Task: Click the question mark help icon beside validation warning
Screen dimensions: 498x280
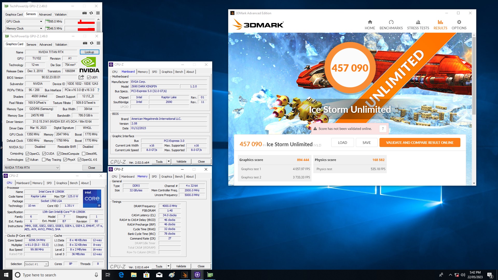Action: pyautogui.click(x=383, y=129)
